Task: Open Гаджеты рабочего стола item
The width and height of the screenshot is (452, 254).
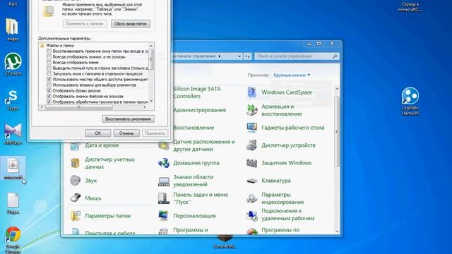Action: click(285, 128)
